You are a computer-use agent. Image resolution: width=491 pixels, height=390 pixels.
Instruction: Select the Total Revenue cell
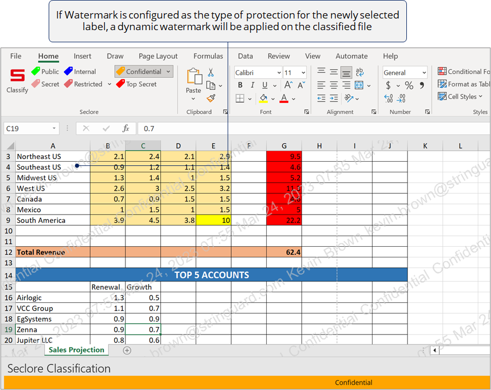point(53,252)
